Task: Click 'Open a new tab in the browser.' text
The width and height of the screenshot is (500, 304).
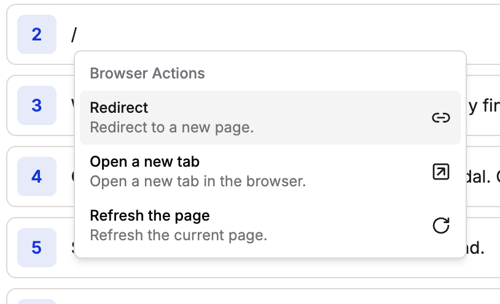Action: tap(198, 181)
